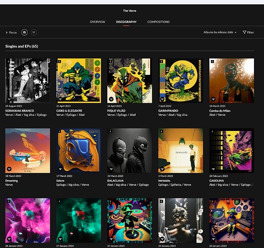Click the Epifania artist link under héristaile.
Screen dimensions: 264x248
(x=176, y=185)
